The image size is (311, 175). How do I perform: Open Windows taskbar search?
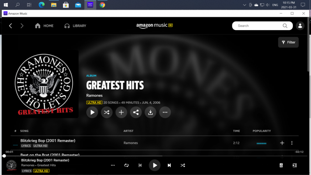pyautogui.click(x=17, y=5)
